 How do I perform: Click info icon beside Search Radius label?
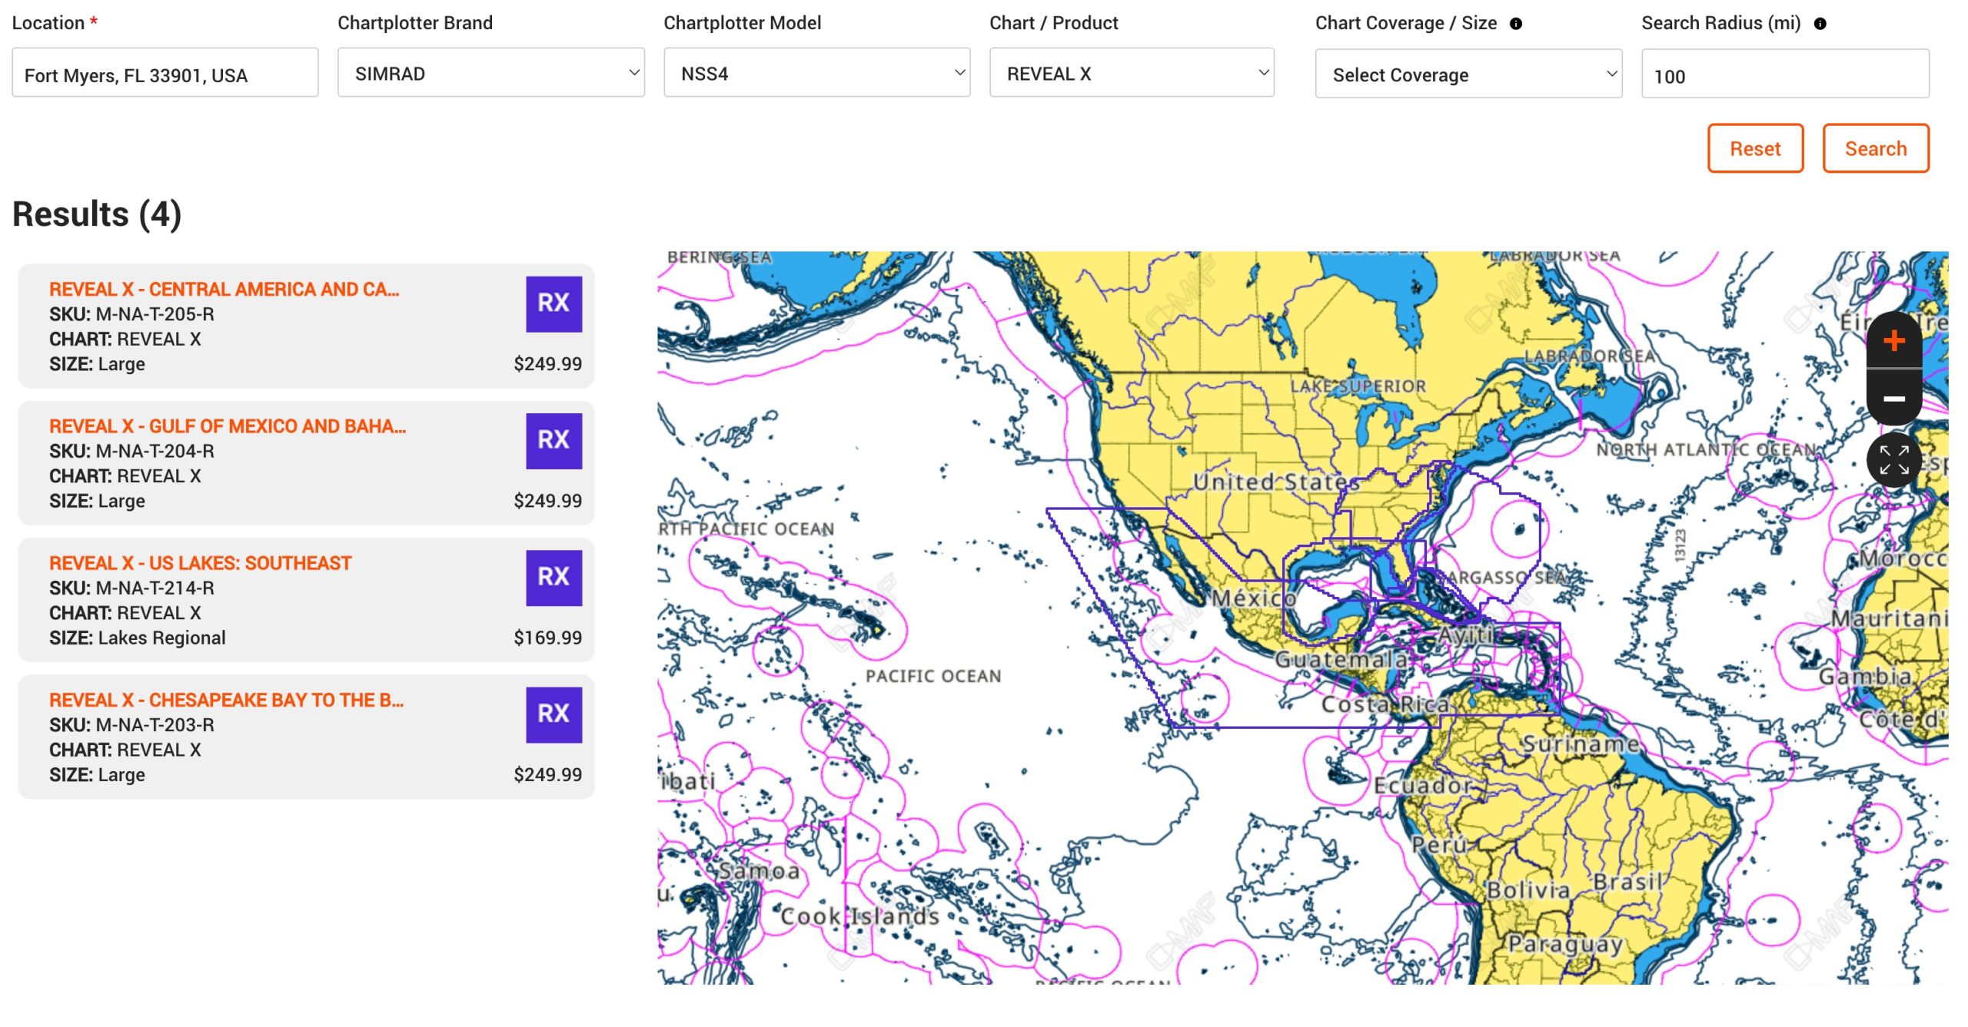1819,24
